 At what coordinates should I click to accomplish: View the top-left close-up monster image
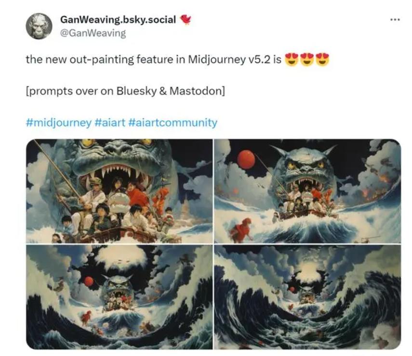pos(120,191)
